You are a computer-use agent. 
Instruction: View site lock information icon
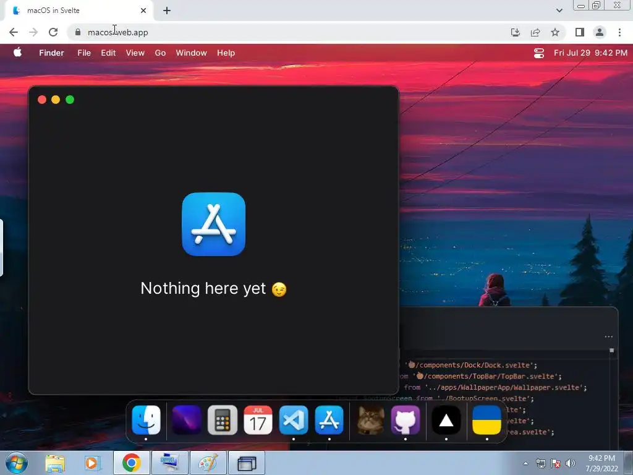[x=78, y=32]
